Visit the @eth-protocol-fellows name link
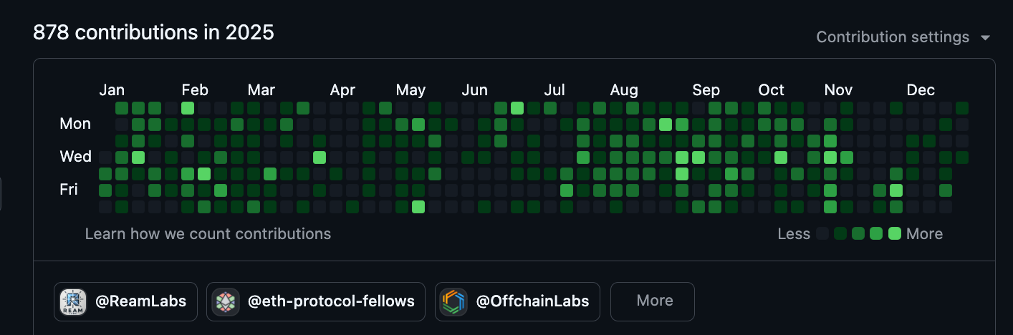The width and height of the screenshot is (1013, 335). point(331,301)
